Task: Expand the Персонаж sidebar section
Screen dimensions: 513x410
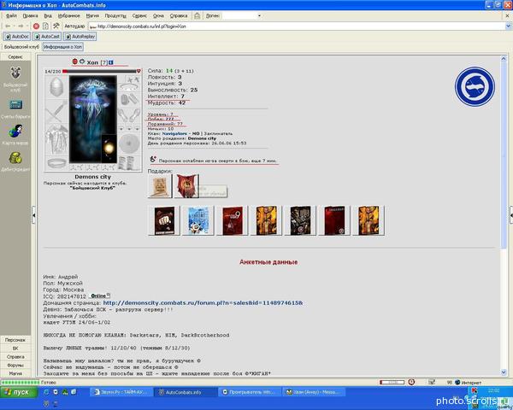Action: [15, 340]
